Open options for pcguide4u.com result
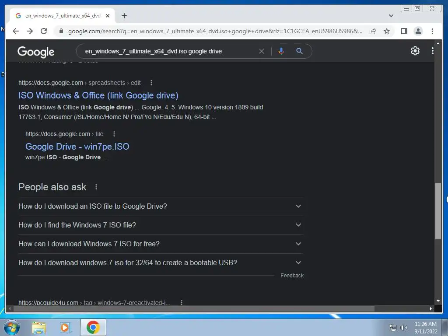Viewport: 448px width, 336px height. point(182,302)
